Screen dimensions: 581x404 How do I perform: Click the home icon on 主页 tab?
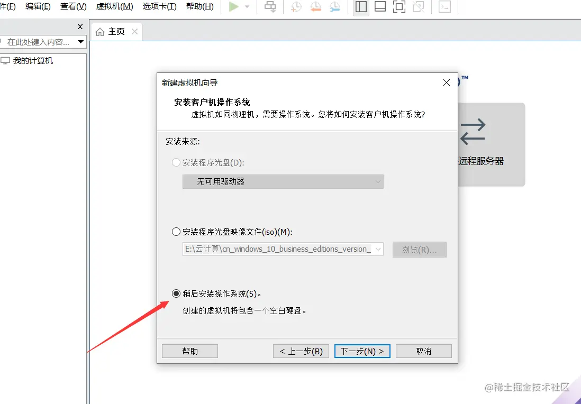point(100,32)
